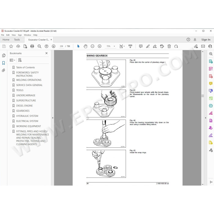Click the document scrollbar up arrow
Screen dimensions: 214x214
coord(203,52)
